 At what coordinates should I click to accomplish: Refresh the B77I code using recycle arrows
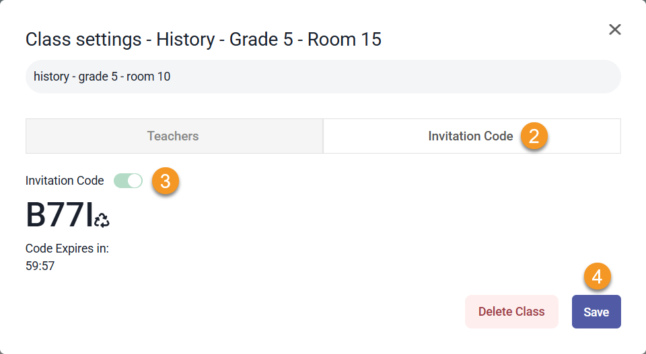[102, 220]
